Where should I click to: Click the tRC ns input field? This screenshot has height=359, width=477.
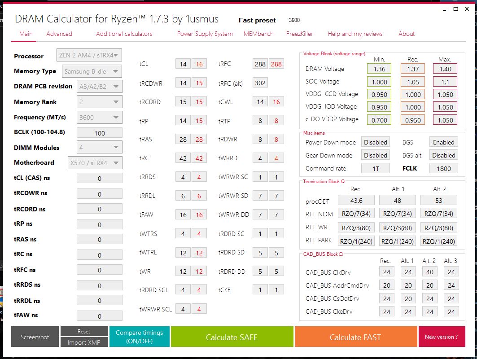point(100,255)
